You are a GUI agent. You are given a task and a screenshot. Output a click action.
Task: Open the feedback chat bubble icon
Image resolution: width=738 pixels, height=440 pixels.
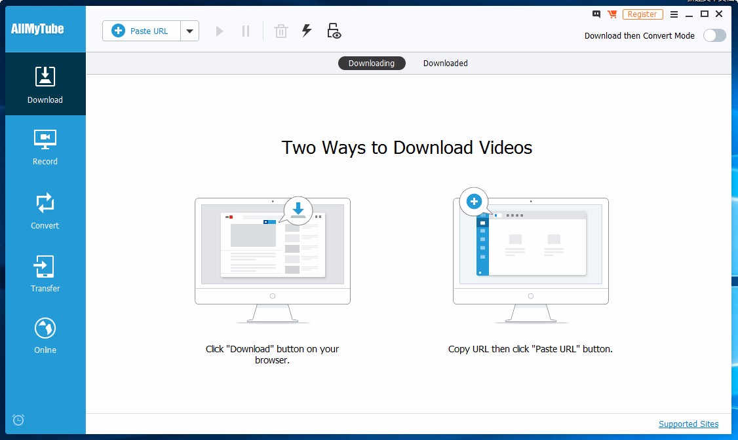[596, 14]
